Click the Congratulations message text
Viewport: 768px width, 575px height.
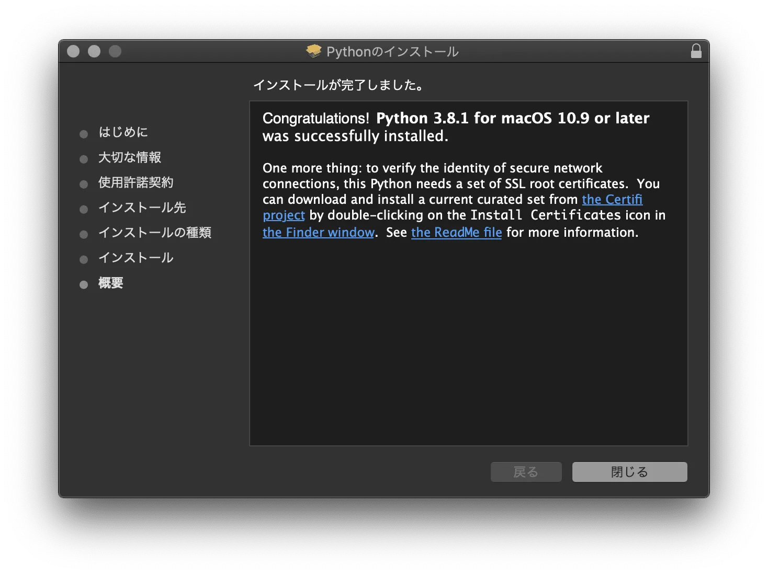pyautogui.click(x=456, y=127)
